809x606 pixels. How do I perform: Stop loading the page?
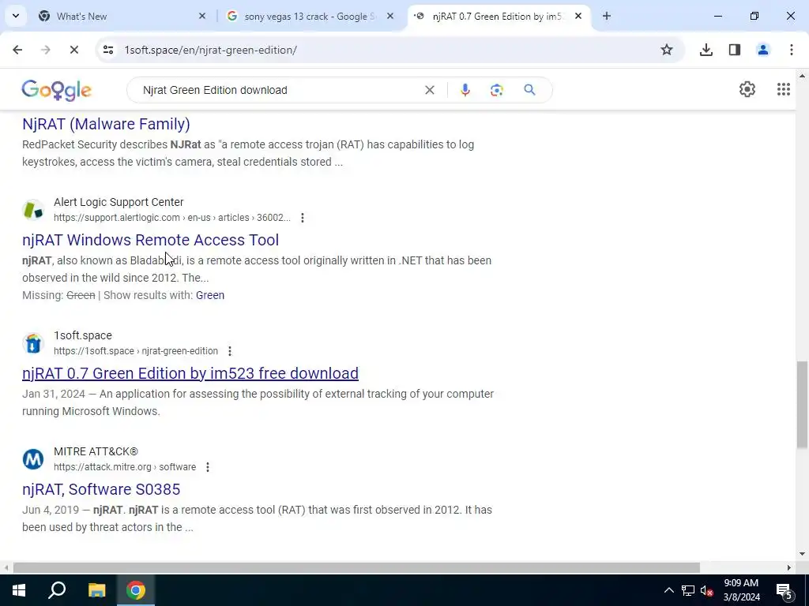[x=73, y=50]
